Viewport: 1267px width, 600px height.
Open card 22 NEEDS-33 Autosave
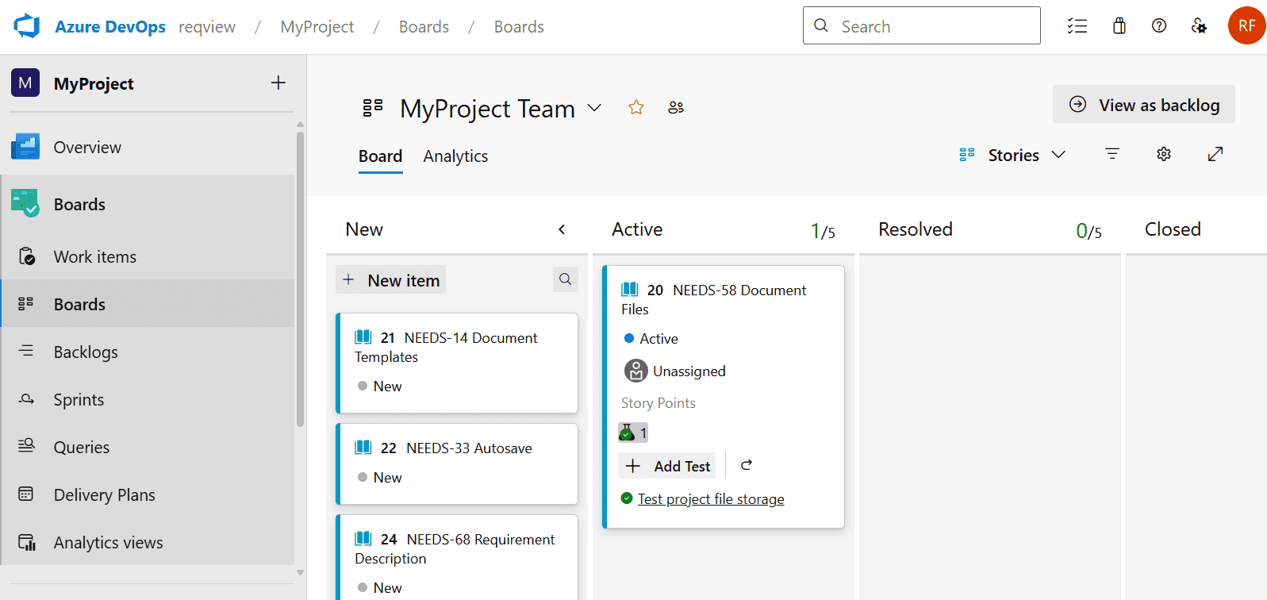click(x=457, y=463)
